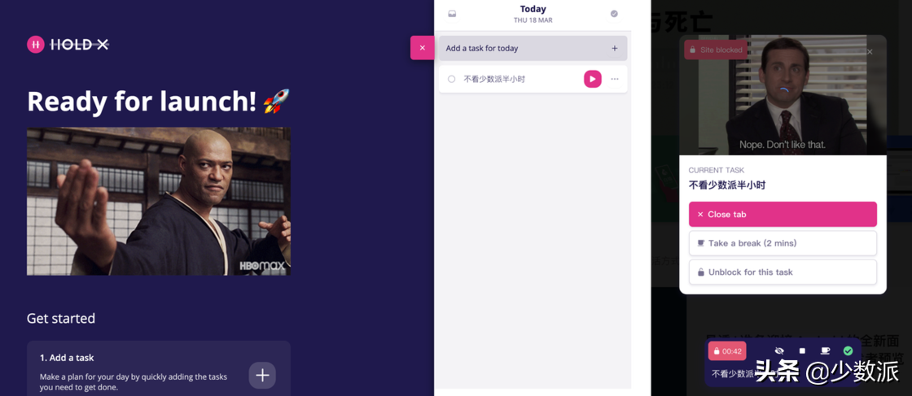Close the task panel with pink X
912x396 pixels.
(x=423, y=48)
